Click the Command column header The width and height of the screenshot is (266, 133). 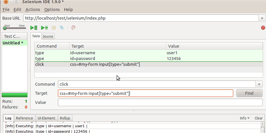tap(52, 46)
